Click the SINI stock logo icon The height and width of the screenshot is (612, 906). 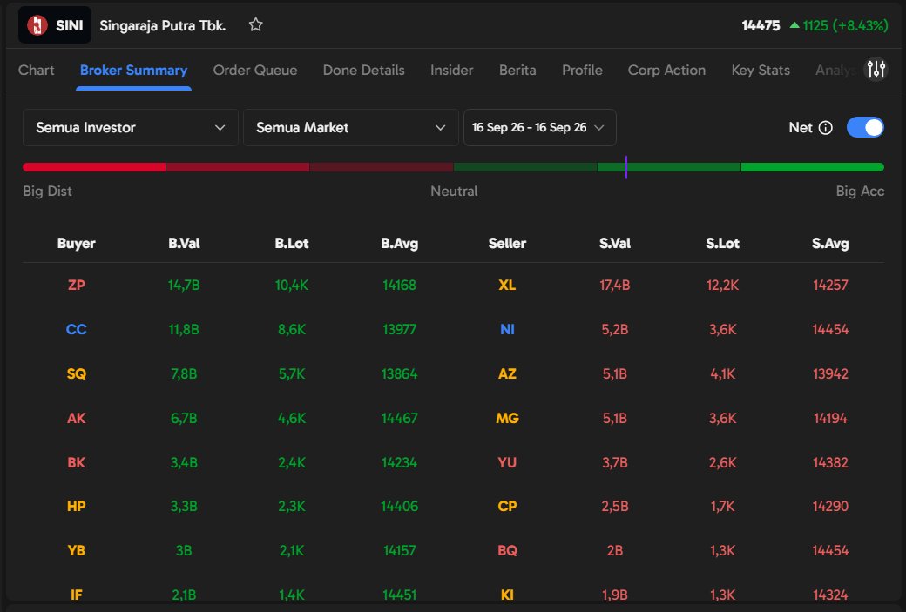pyautogui.click(x=37, y=25)
